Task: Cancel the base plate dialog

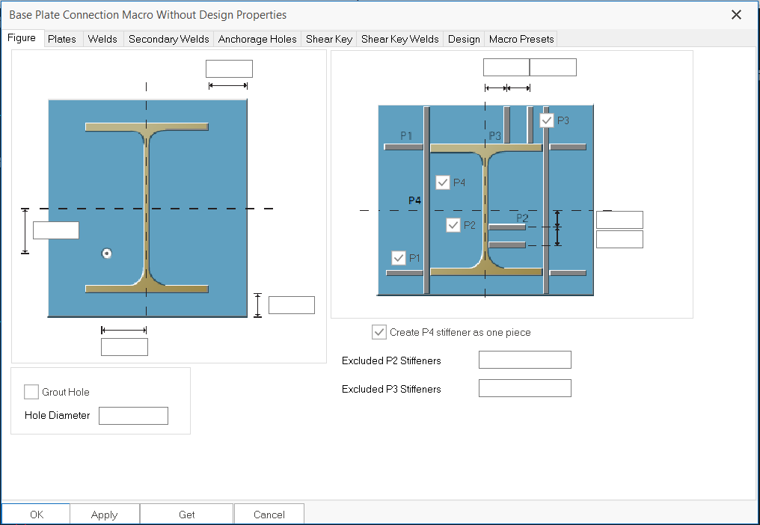Action: tap(269, 515)
